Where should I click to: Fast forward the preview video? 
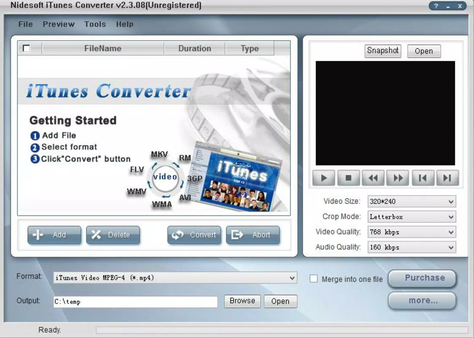point(398,178)
